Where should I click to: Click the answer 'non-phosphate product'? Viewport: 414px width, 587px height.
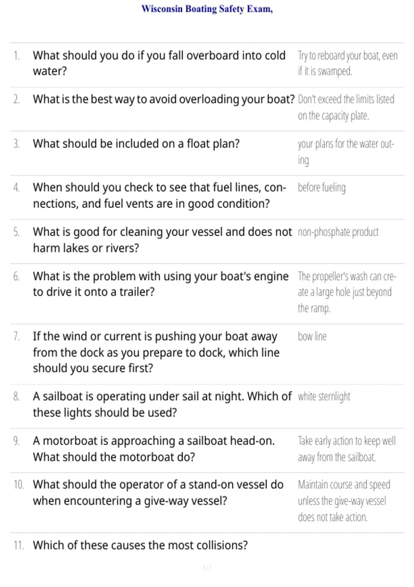point(338,232)
